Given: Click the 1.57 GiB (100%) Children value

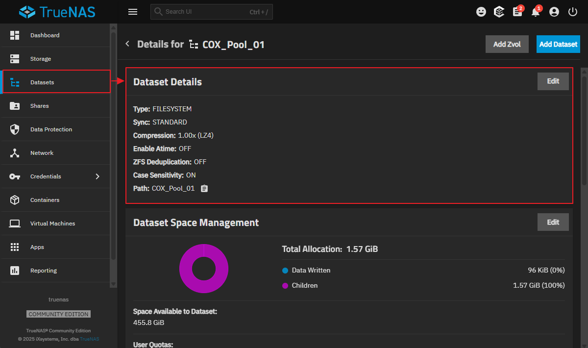Looking at the screenshot, I should coord(539,285).
